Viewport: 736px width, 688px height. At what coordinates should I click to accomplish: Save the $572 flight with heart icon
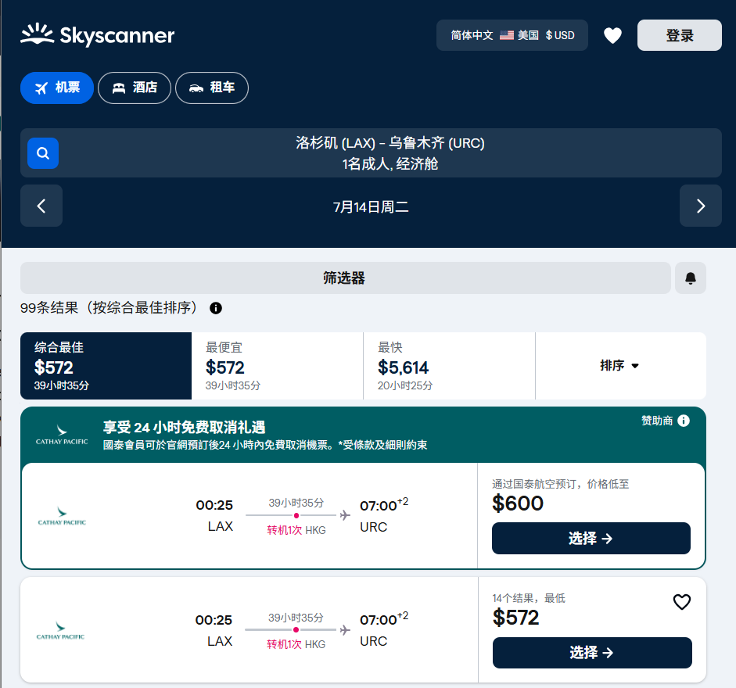point(682,602)
